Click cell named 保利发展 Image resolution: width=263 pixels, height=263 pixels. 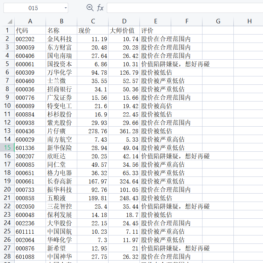(x=61, y=215)
